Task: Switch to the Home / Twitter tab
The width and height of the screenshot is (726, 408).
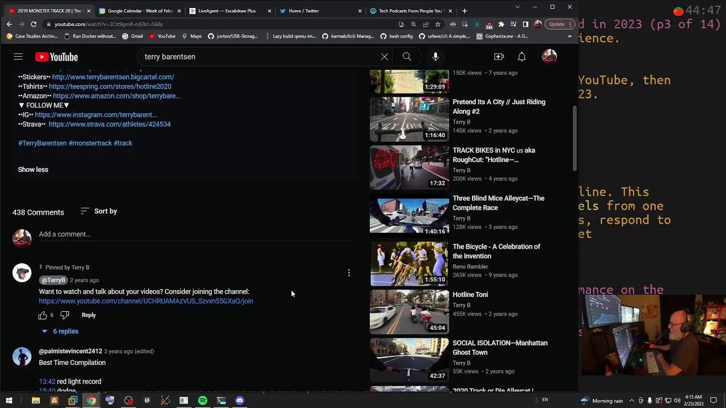Action: (x=303, y=11)
